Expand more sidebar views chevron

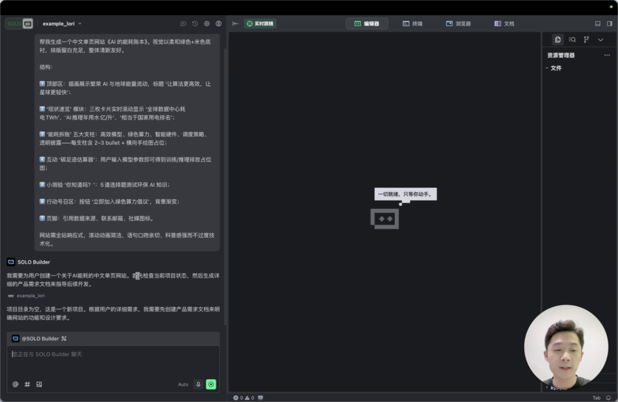pos(601,40)
